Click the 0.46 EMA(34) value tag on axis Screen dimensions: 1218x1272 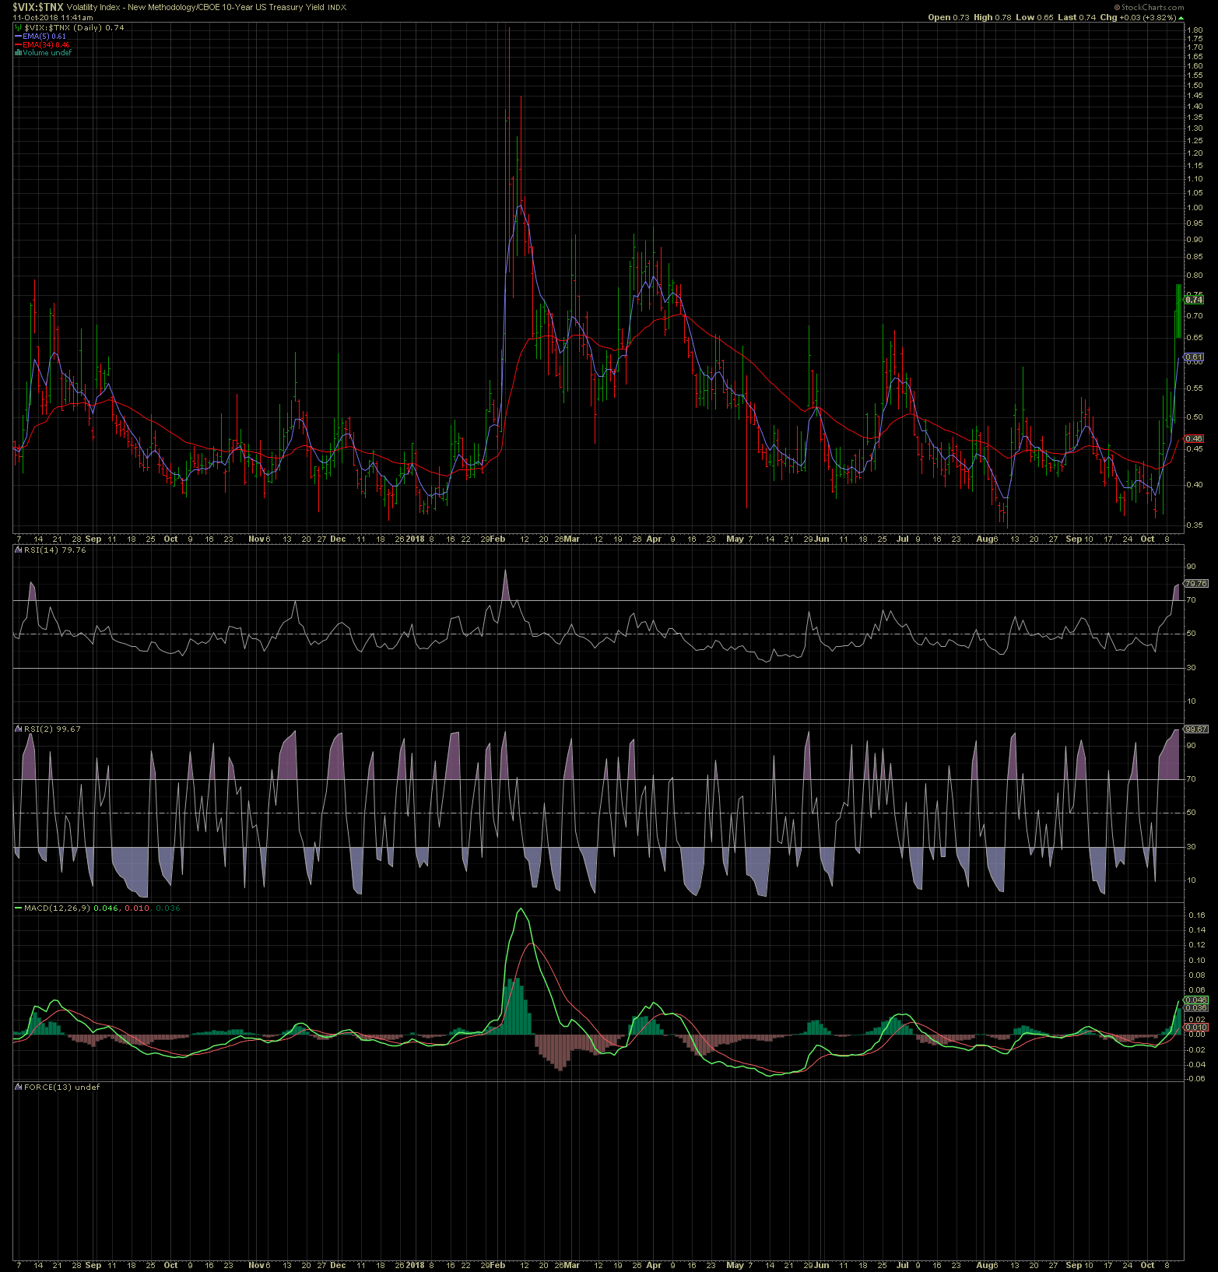pos(1194,439)
